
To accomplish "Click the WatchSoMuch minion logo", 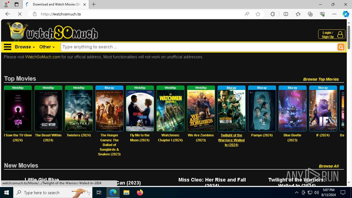I will [x=52, y=31].
